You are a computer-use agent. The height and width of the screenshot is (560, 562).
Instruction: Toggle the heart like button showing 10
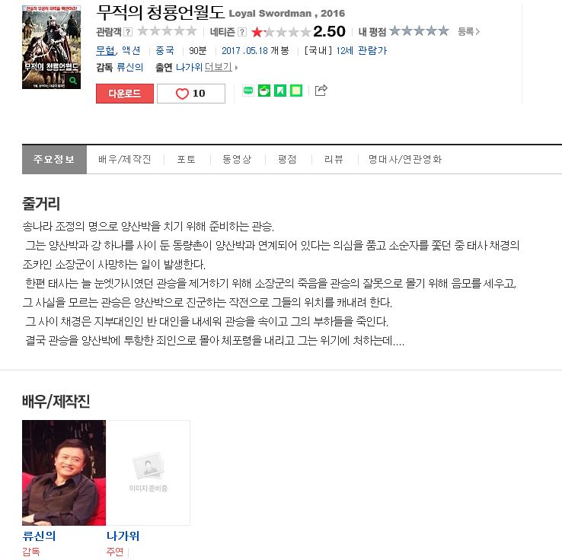[191, 94]
